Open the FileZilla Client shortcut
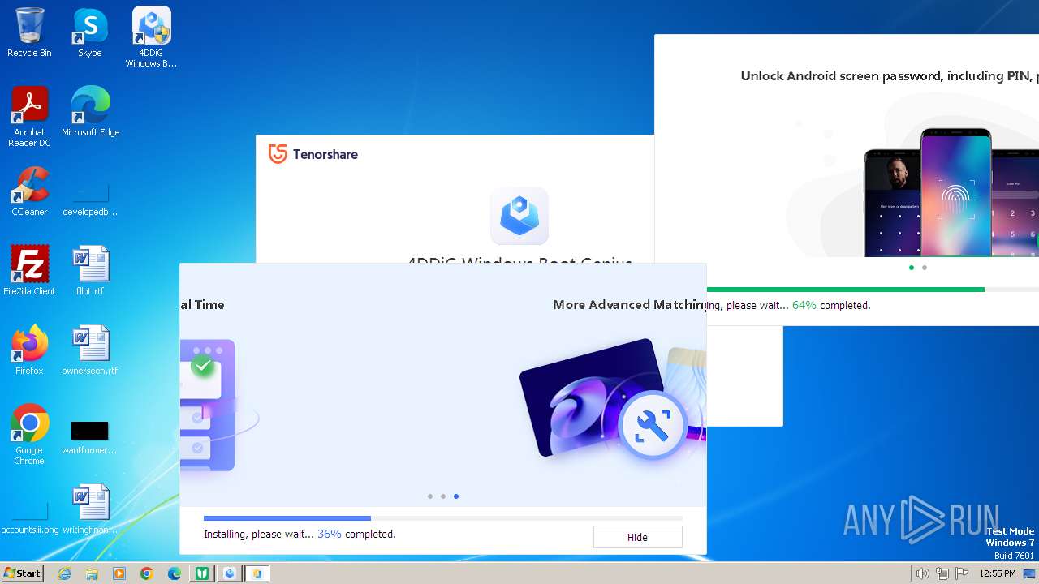Image resolution: width=1039 pixels, height=584 pixels. pos(29,271)
